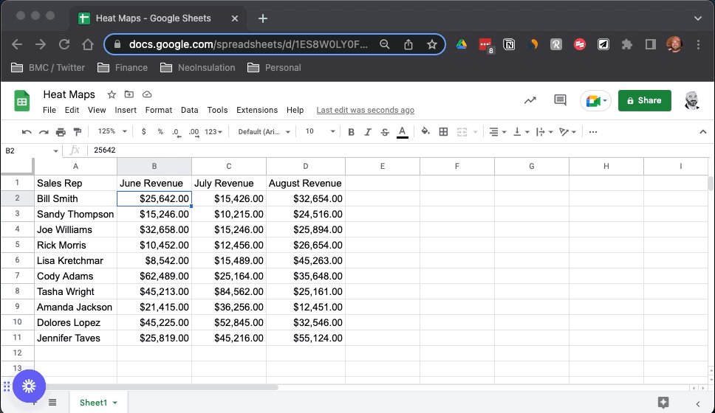Screen dimensions: 715x413
Task: Toggle italic formatting
Action: [x=368, y=132]
